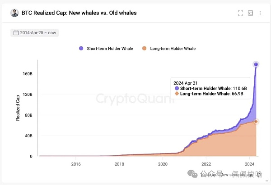The image size is (271, 185).
Task: Click the resize handle at bottom-right corner
Action: click(267, 180)
